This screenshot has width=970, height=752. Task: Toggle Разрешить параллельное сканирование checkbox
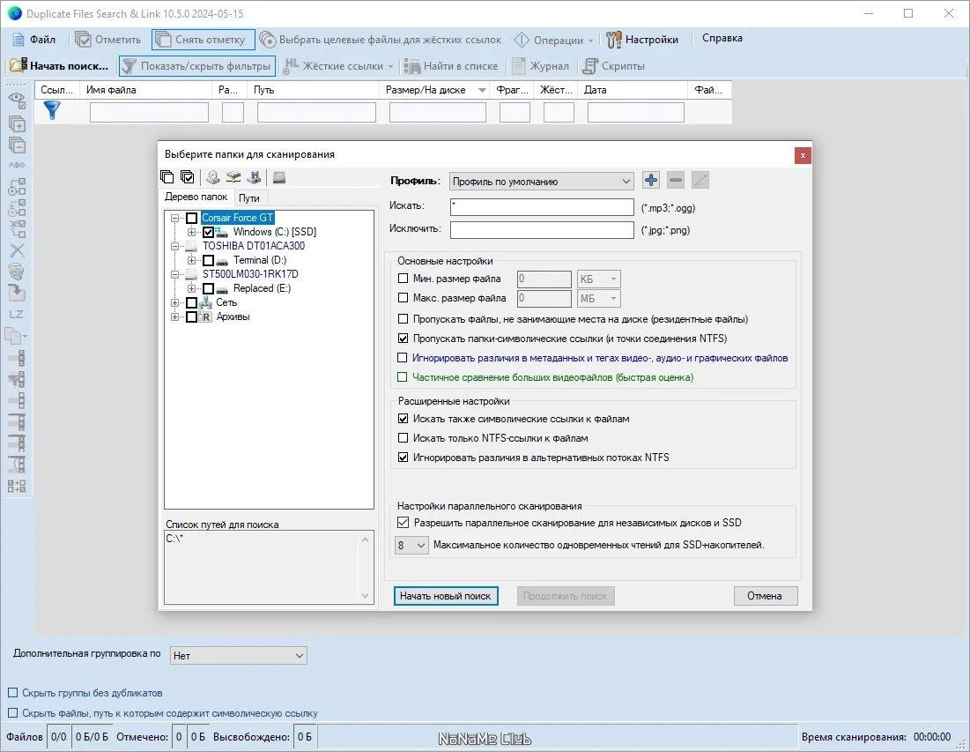404,523
